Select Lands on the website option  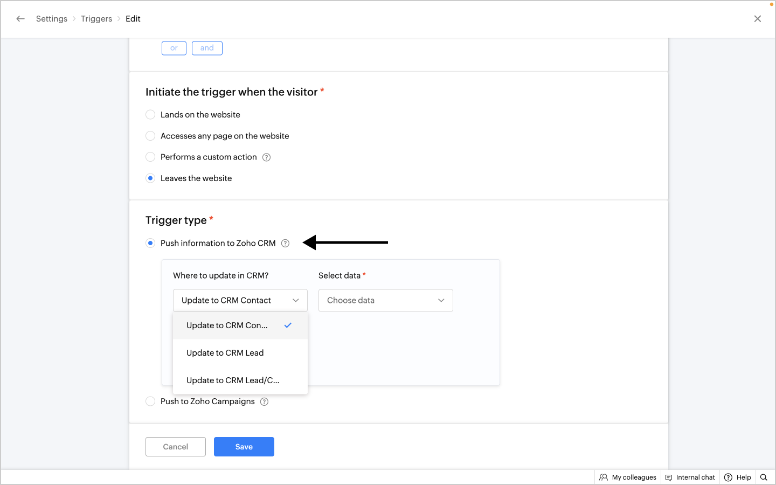tap(150, 115)
